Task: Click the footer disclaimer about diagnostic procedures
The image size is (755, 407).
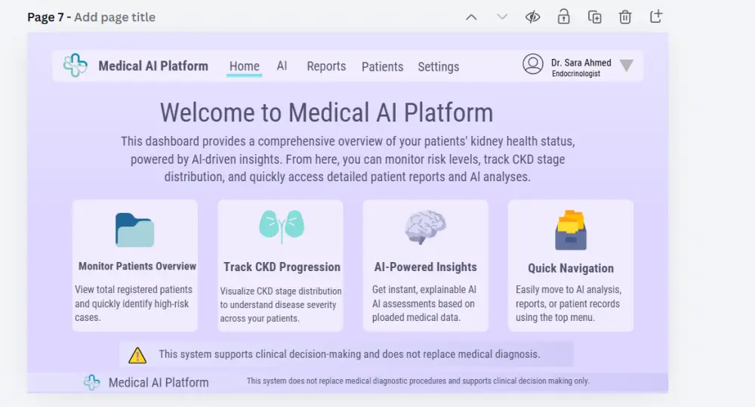Action: tap(418, 381)
